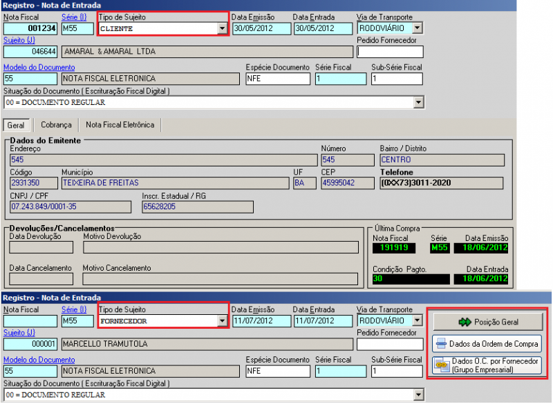Click Inscr. Estadual value 65628205

pyautogui.click(x=198, y=206)
